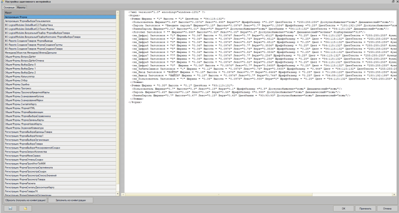Click the application icon in the title bar

(2, 2)
